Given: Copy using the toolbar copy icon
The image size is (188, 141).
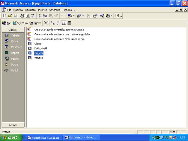Looking at the screenshot, I should click(45, 16).
